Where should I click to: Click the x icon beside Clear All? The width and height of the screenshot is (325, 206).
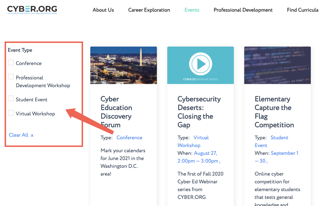[32, 135]
